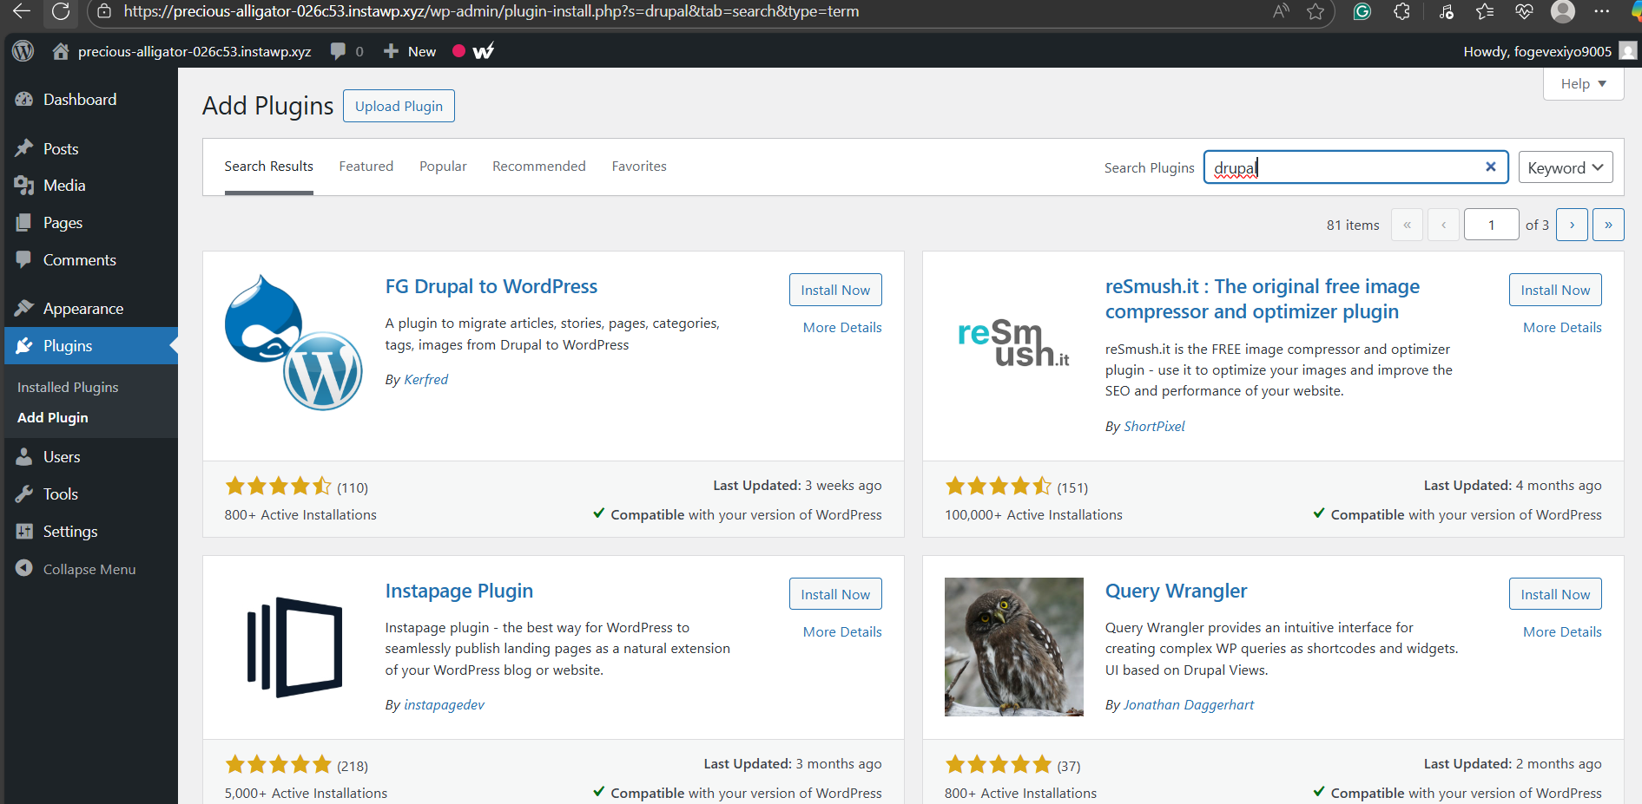1642x804 pixels.
Task: View More Details for reSmush.it
Action: (1562, 328)
